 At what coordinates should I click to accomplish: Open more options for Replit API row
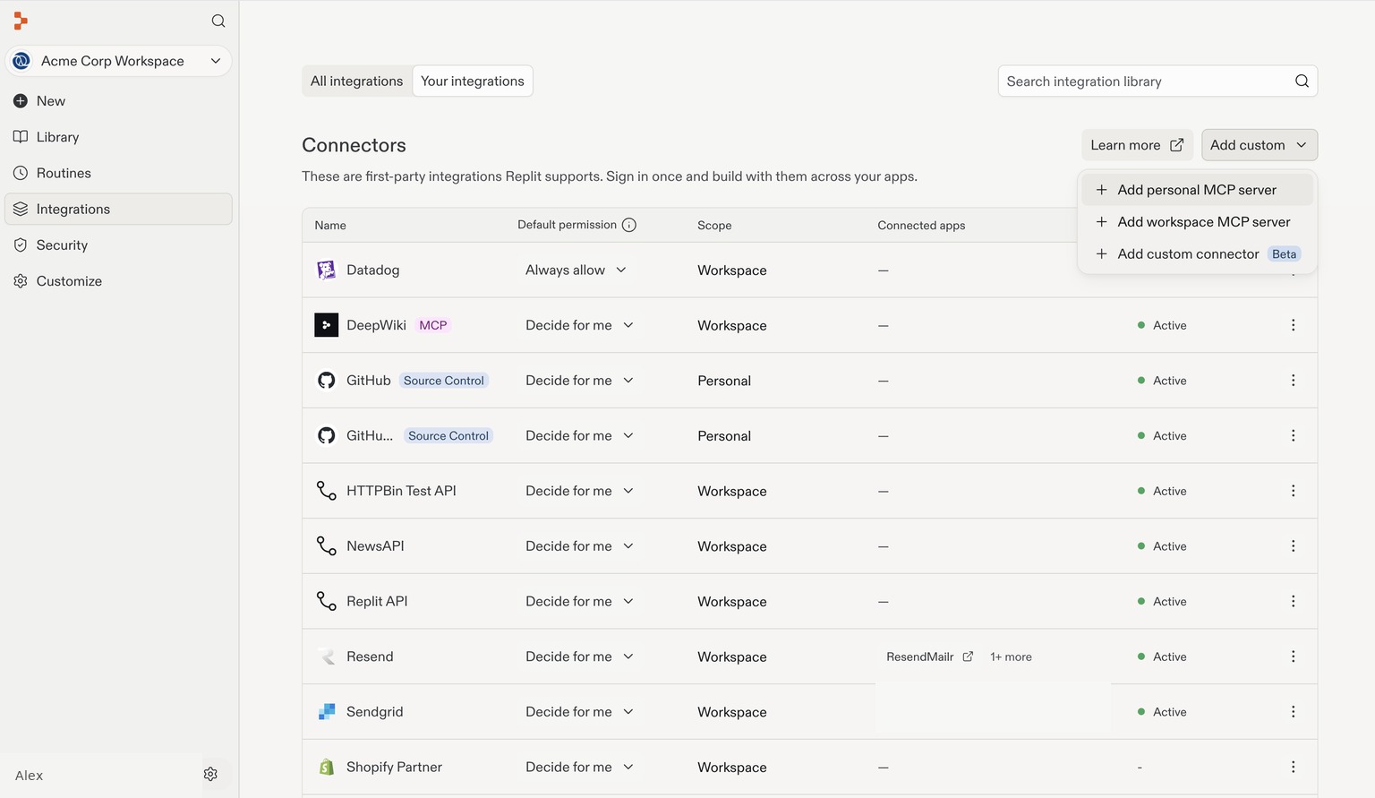coord(1294,601)
